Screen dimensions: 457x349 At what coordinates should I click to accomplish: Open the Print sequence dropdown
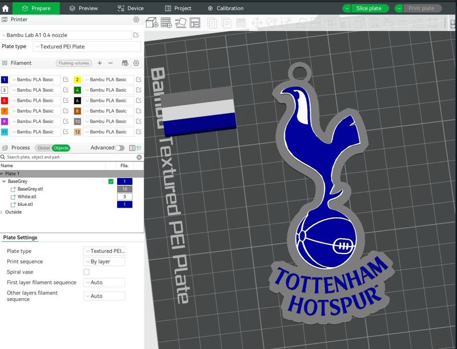point(105,261)
